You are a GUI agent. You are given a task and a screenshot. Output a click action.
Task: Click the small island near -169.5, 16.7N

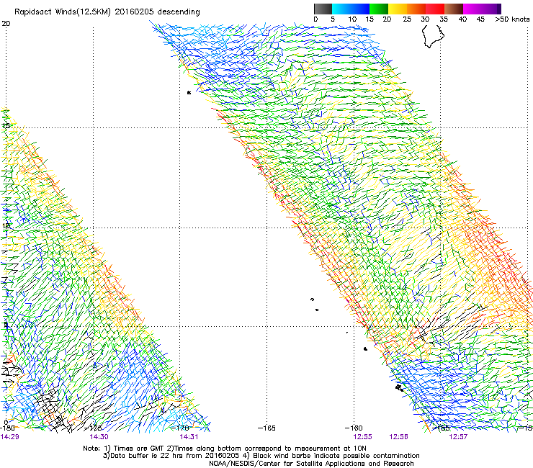pyautogui.click(x=189, y=92)
